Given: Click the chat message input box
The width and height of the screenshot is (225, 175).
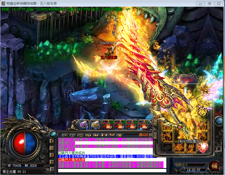Looking at the screenshot, I should click(112, 171).
